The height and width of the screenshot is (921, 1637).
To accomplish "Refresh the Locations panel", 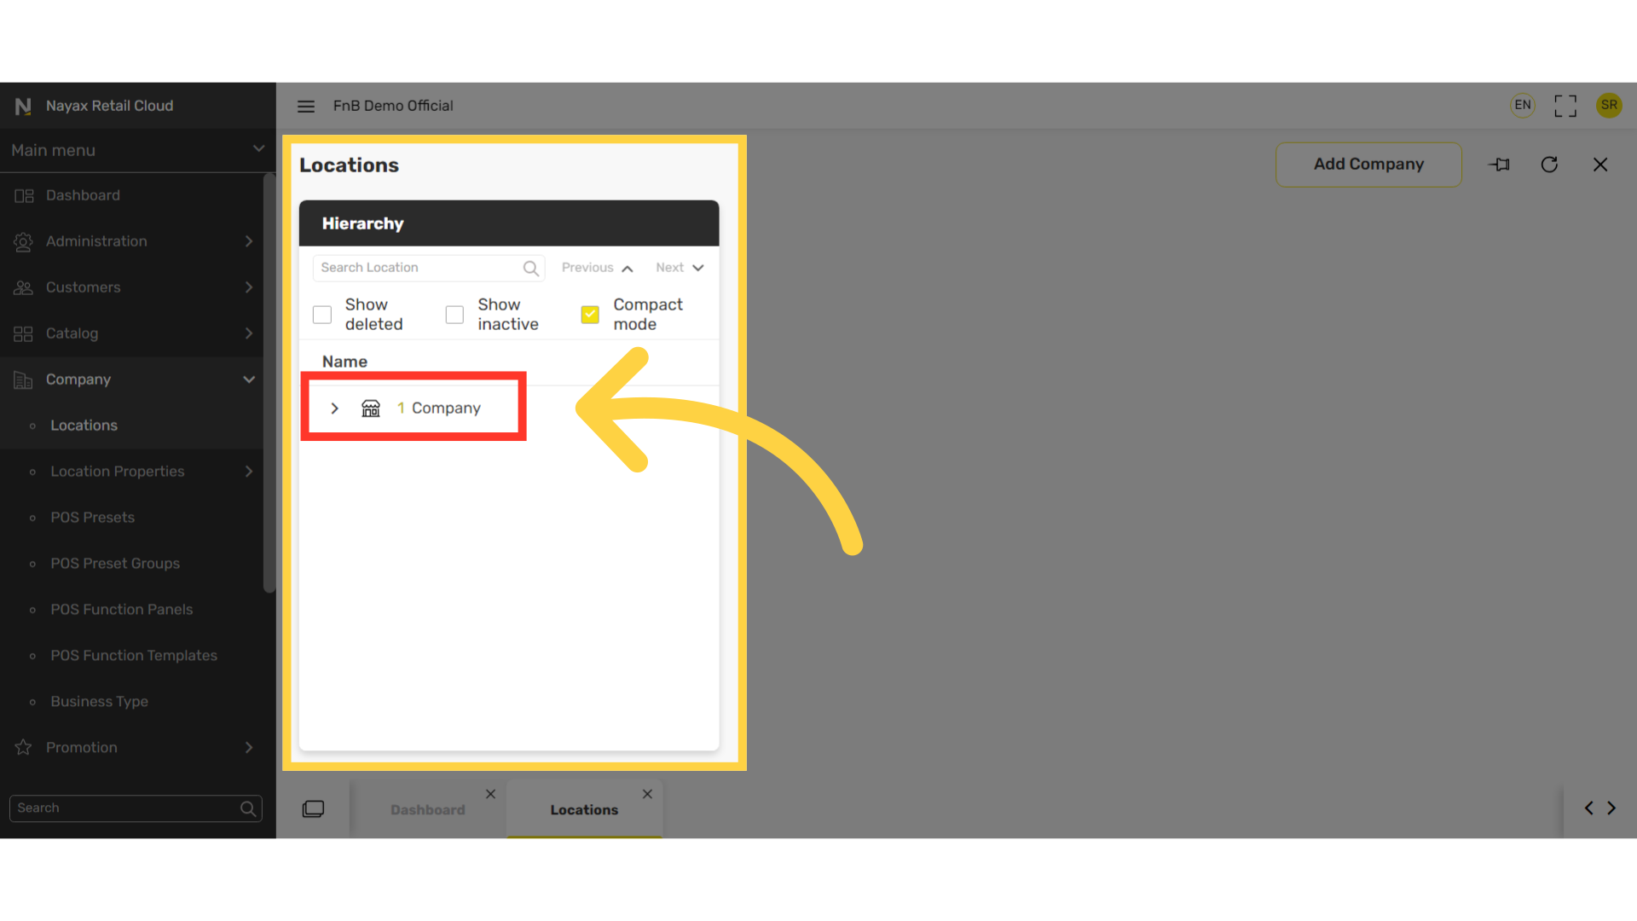I will point(1549,165).
